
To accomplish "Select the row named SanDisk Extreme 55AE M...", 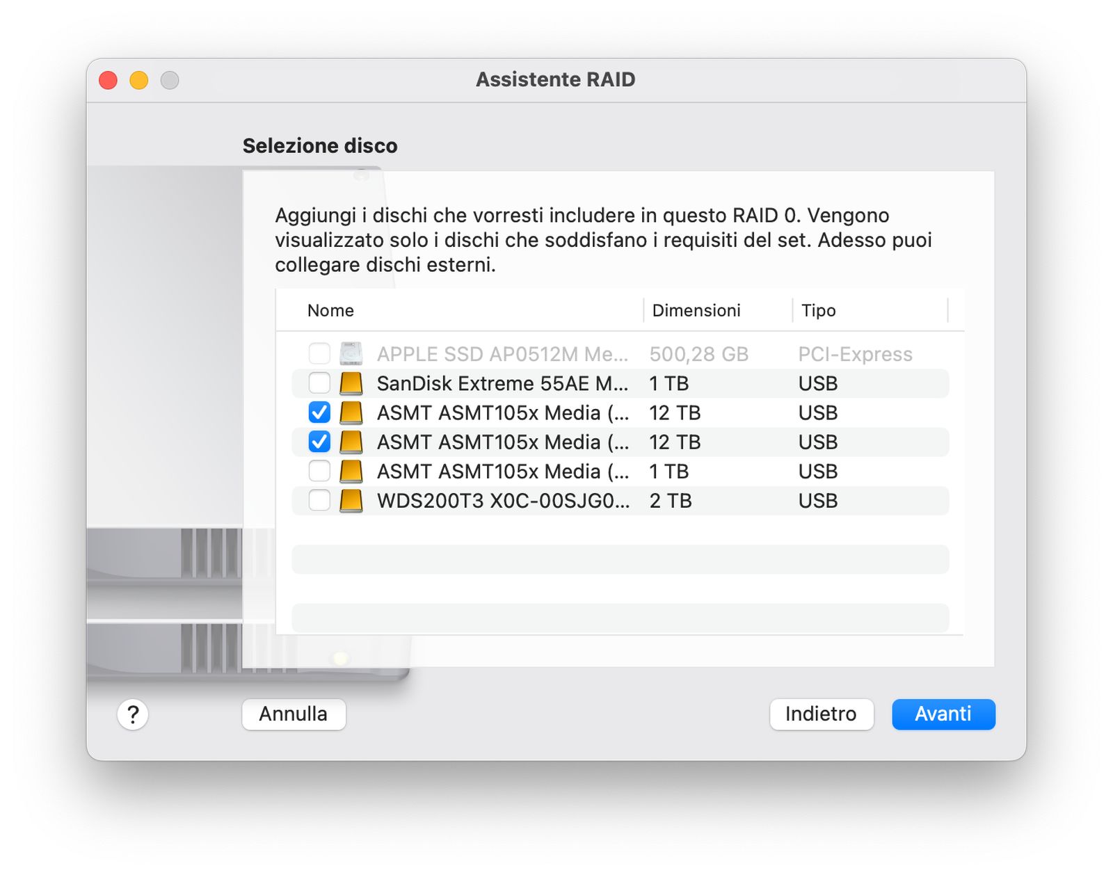I will [620, 383].
